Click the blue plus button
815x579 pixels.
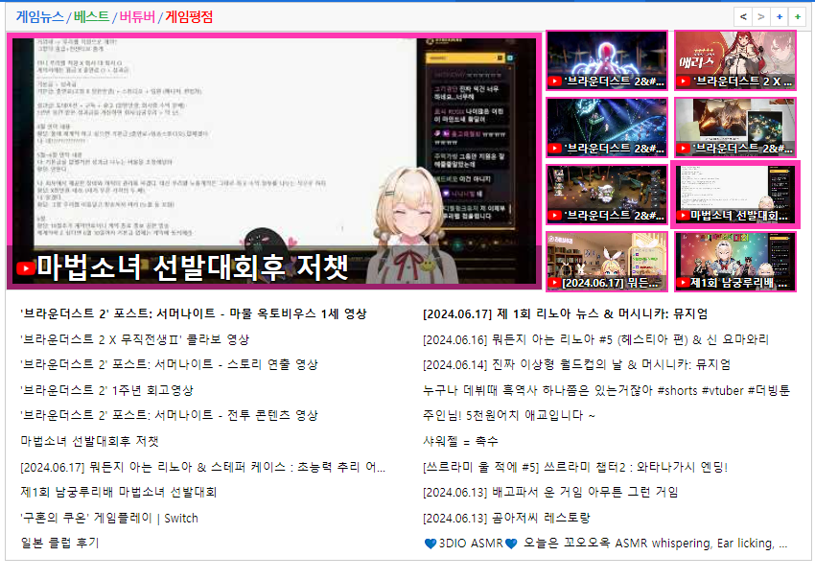pos(779,16)
